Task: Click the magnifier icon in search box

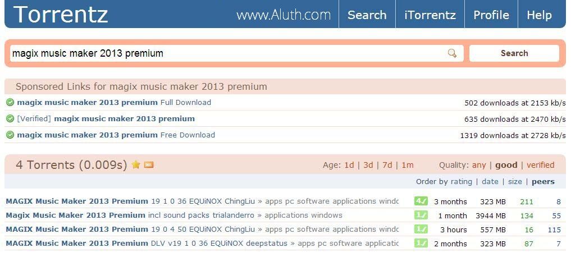Action: [452, 53]
